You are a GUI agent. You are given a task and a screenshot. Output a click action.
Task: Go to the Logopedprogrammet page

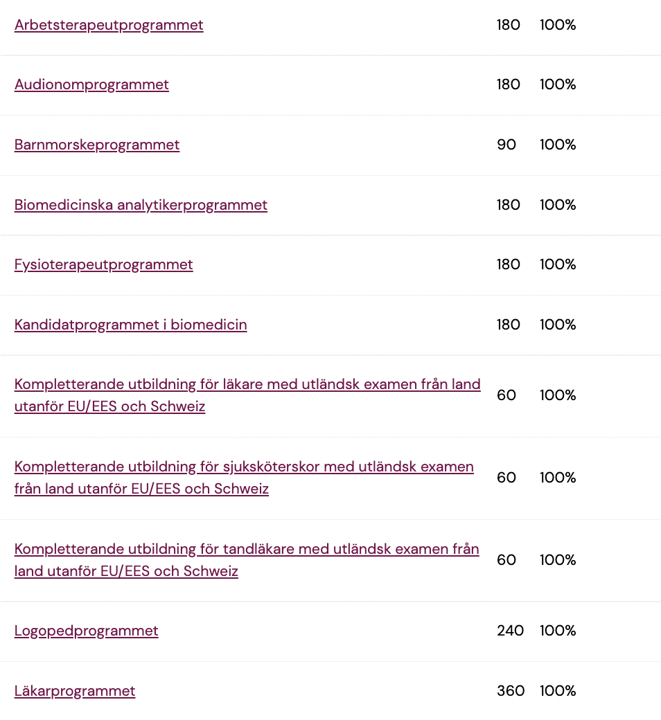(86, 631)
